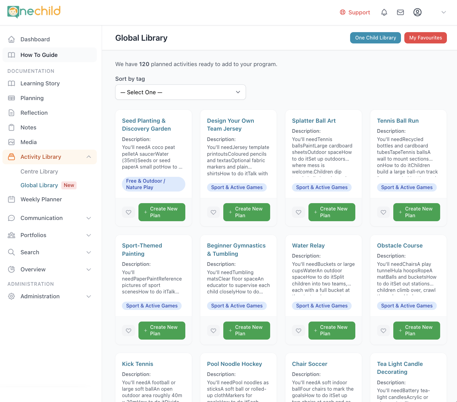Click the Dashboard home icon
This screenshot has width=457, height=402.
point(11,39)
